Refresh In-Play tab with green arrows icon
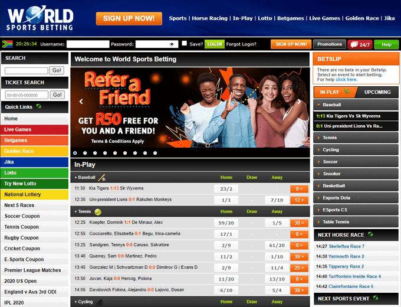 coord(347,92)
